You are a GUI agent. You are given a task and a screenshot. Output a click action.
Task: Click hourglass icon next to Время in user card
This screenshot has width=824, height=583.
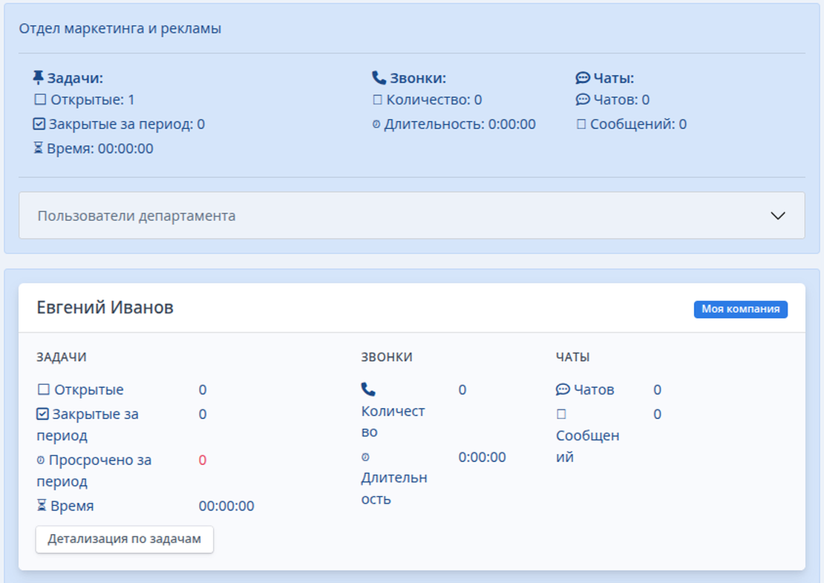coord(41,507)
